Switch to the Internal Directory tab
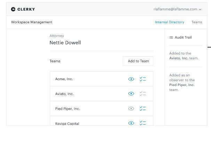The width and height of the screenshot is (211, 143). pos(170,22)
